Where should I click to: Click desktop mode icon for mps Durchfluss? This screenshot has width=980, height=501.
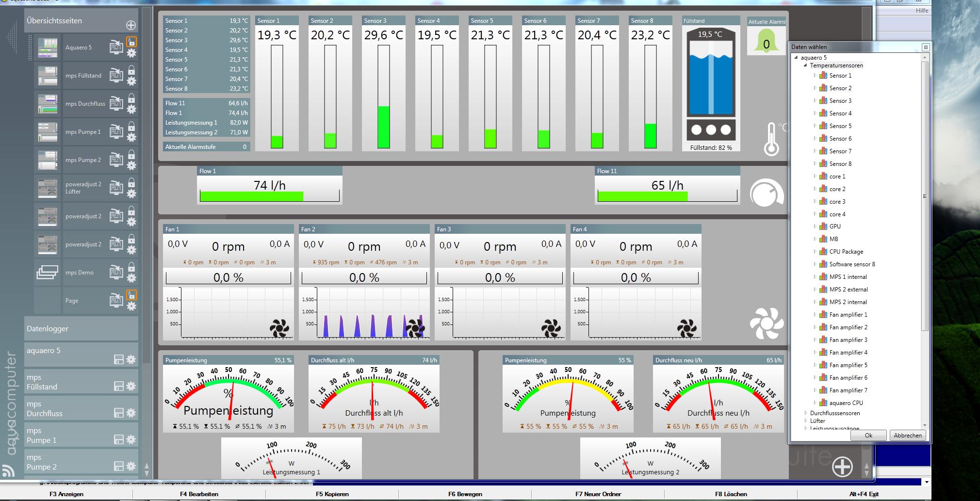coord(116,103)
